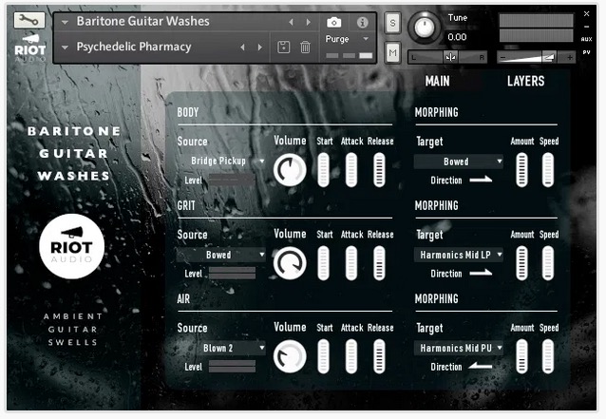Select previous snapshot next to Psychedelic Pharmacy
606x419 pixels.
[243, 48]
